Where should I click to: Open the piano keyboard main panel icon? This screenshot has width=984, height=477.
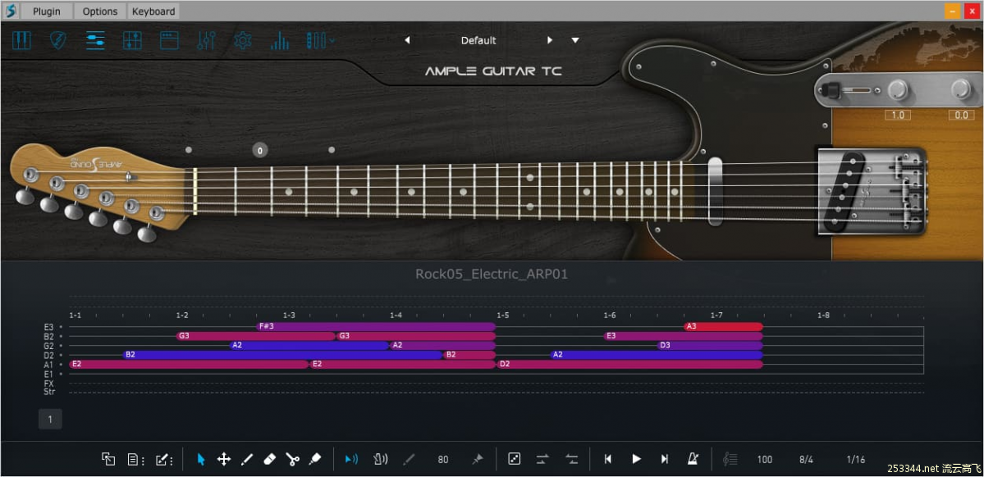21,41
